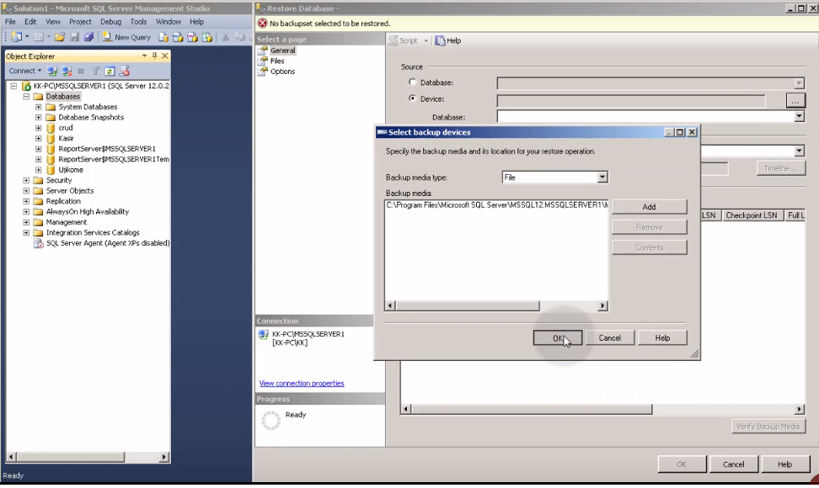Click the Cut scissors icon
Screen dimensions: 819x488
[x=226, y=37]
